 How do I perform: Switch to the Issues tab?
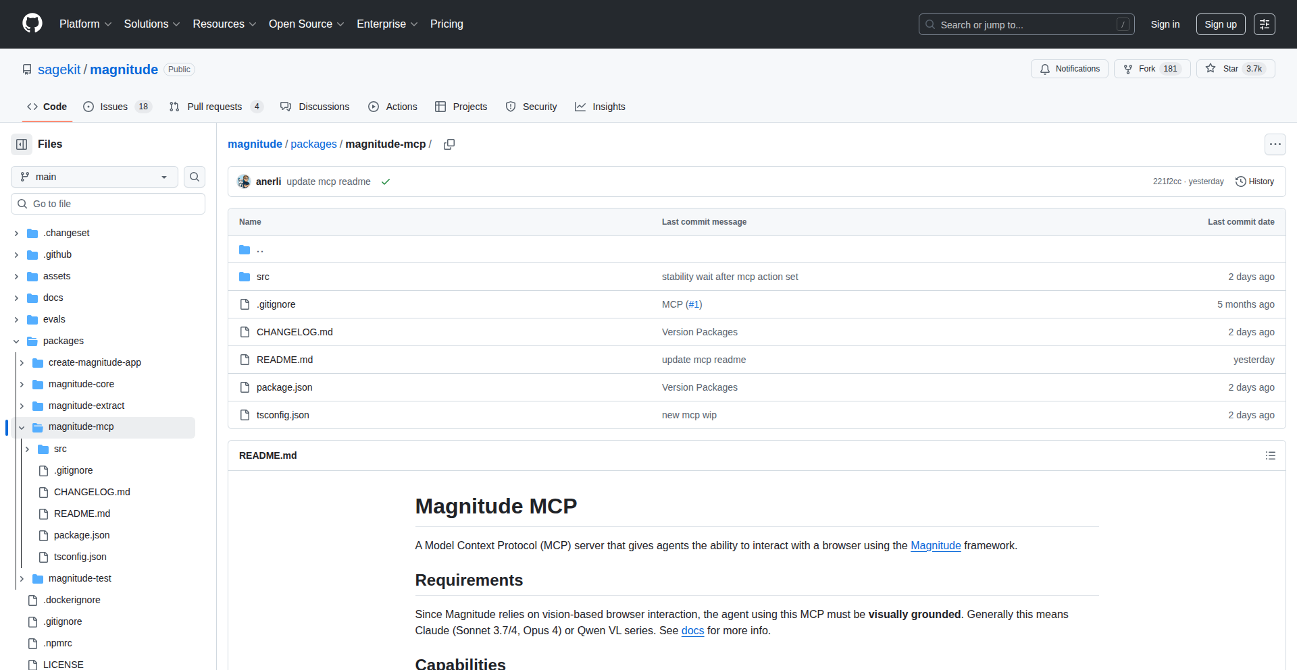click(x=118, y=107)
